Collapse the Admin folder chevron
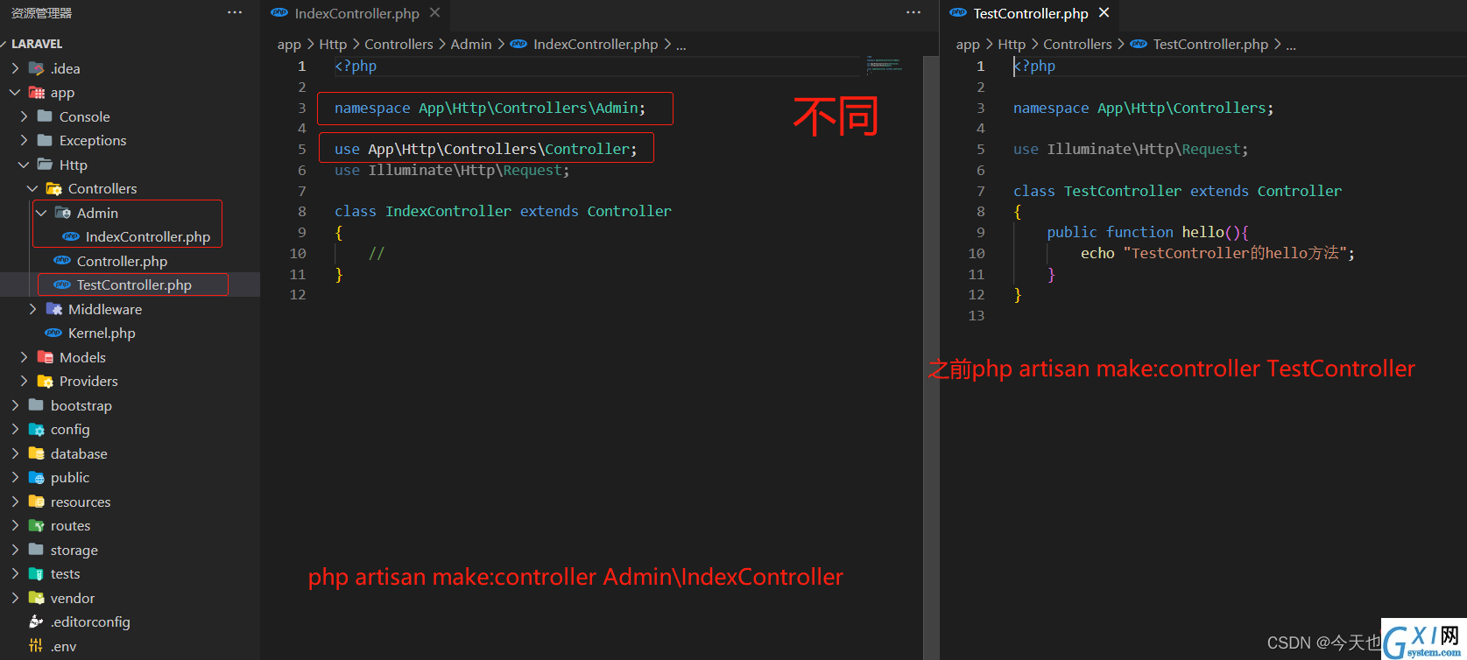1467x660 pixels. (41, 213)
